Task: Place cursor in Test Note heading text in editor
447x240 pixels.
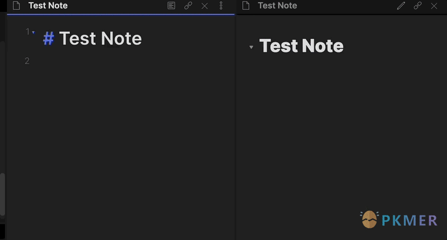Action: point(100,39)
